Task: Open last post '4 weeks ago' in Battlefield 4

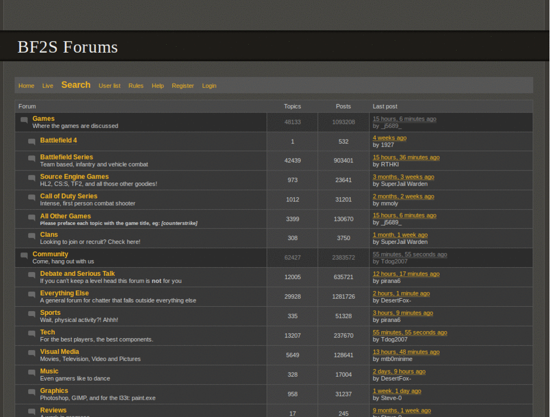Action: pos(389,138)
